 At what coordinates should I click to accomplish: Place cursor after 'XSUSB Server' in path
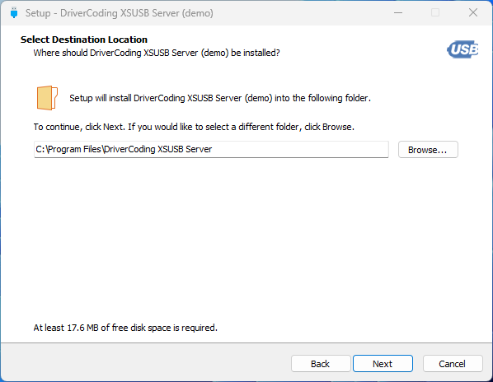[213, 149]
